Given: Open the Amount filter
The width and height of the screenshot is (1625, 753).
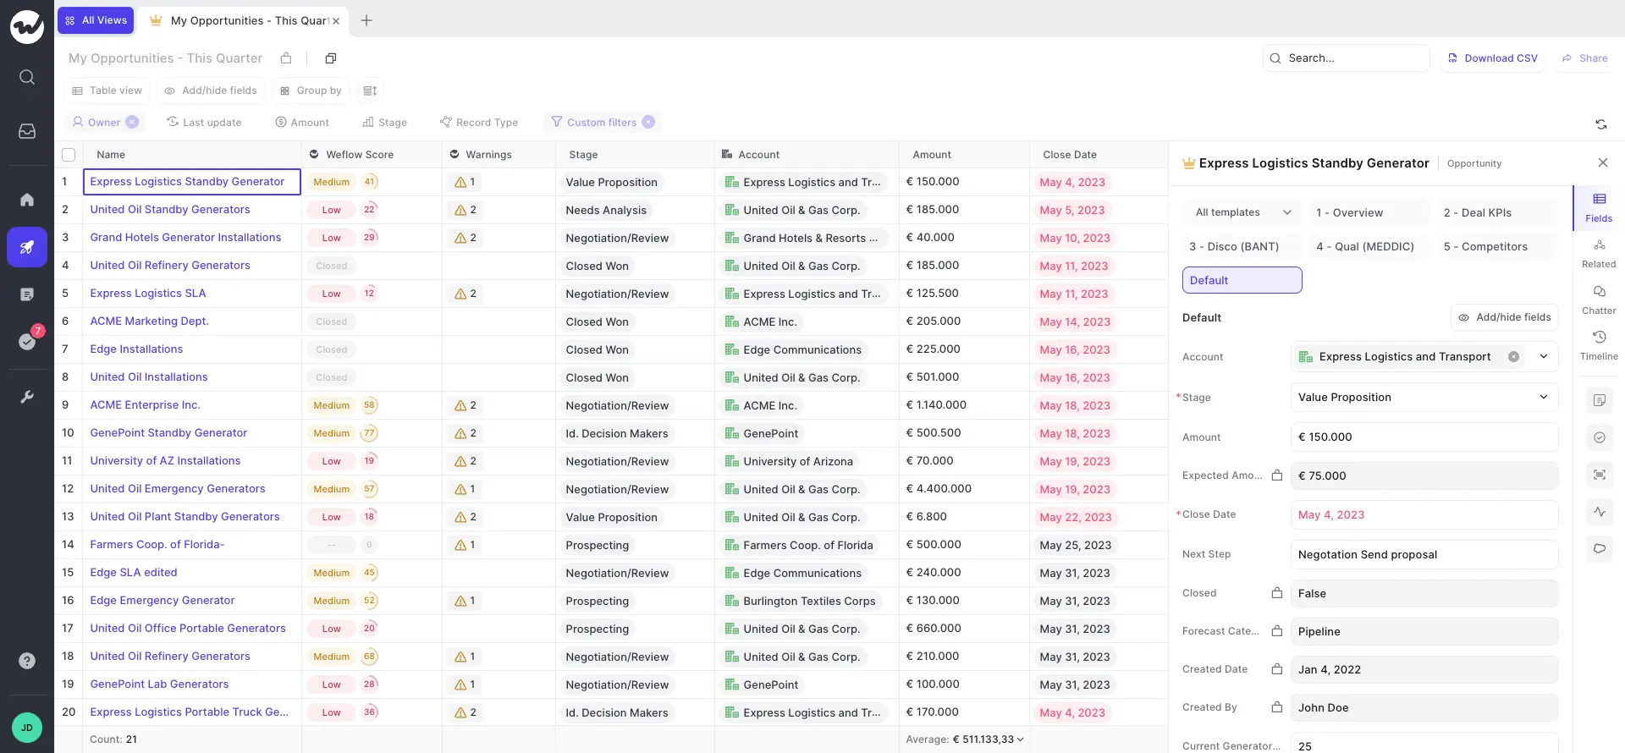Looking at the screenshot, I should pos(302,122).
